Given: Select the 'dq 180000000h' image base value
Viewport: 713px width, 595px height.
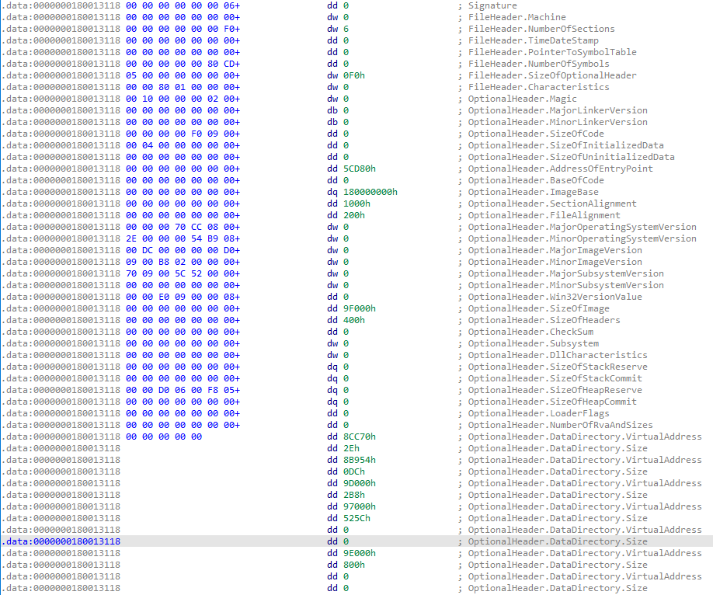Looking at the screenshot, I should (363, 192).
